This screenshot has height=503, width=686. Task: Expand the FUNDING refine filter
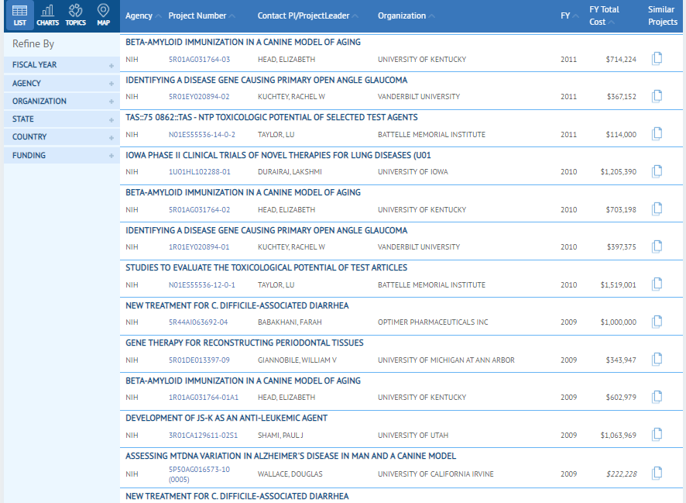pos(62,156)
